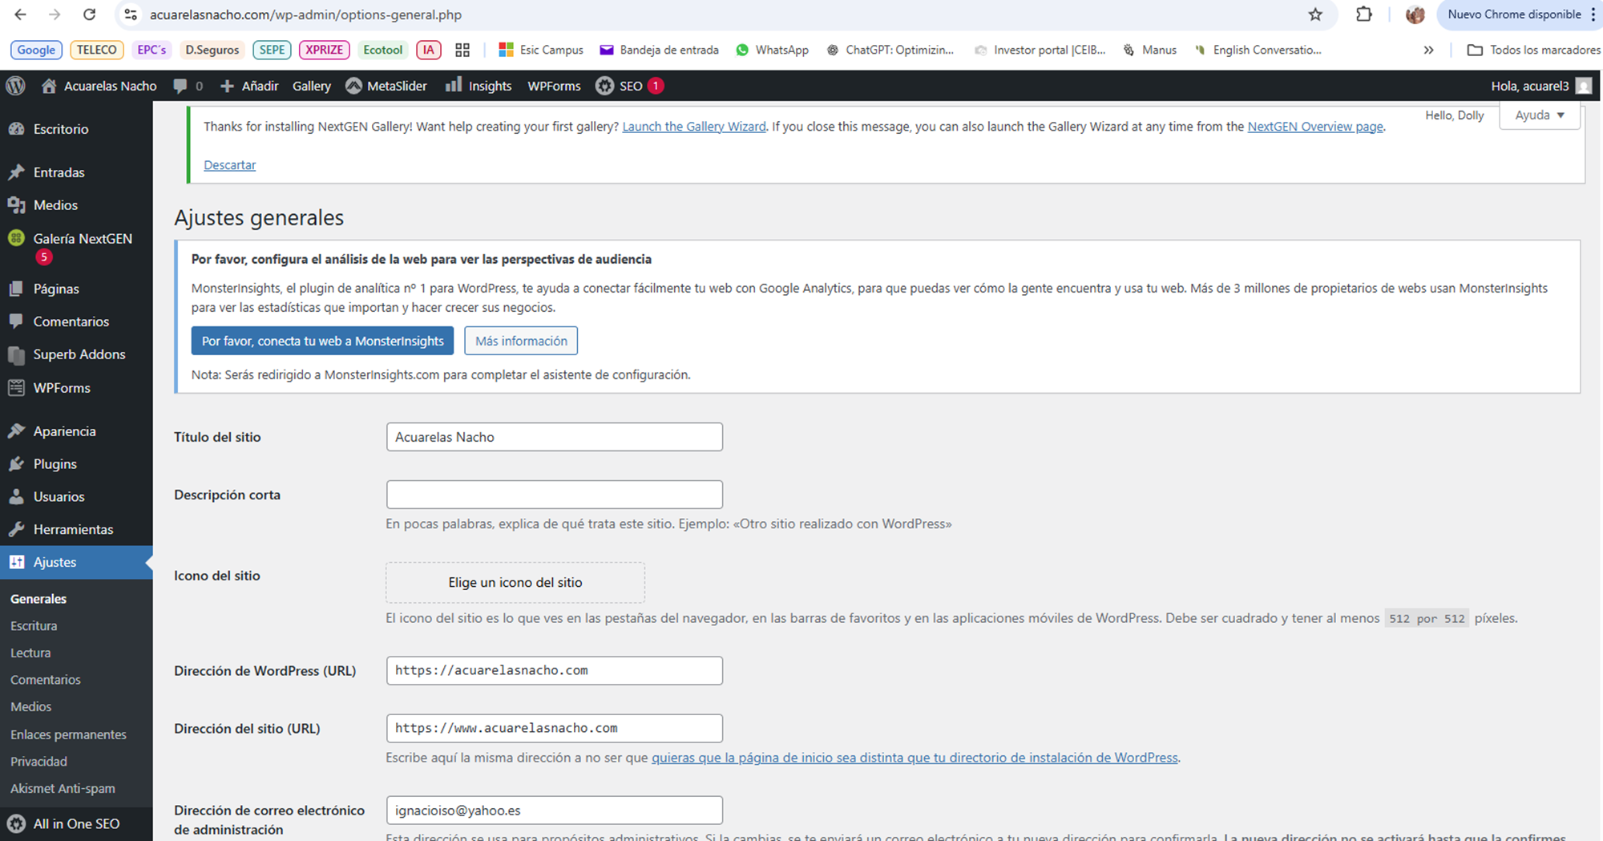The image size is (1603, 841).
Task: Open link about distinct home page directory
Action: (915, 758)
